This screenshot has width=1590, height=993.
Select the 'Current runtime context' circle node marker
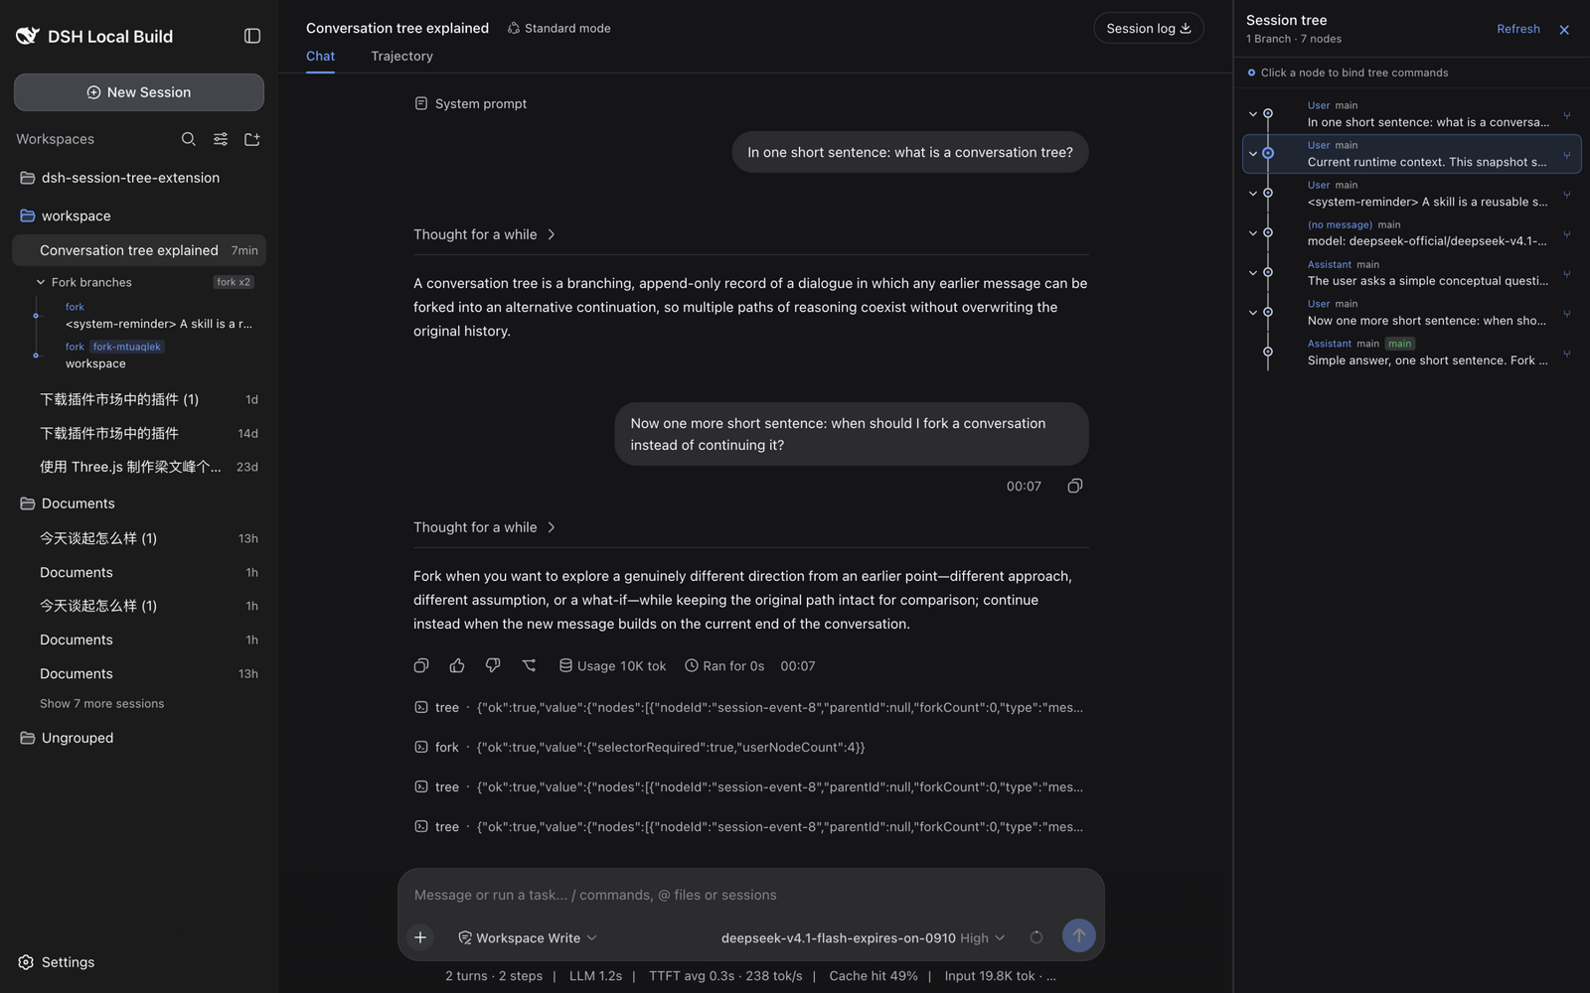(1267, 153)
